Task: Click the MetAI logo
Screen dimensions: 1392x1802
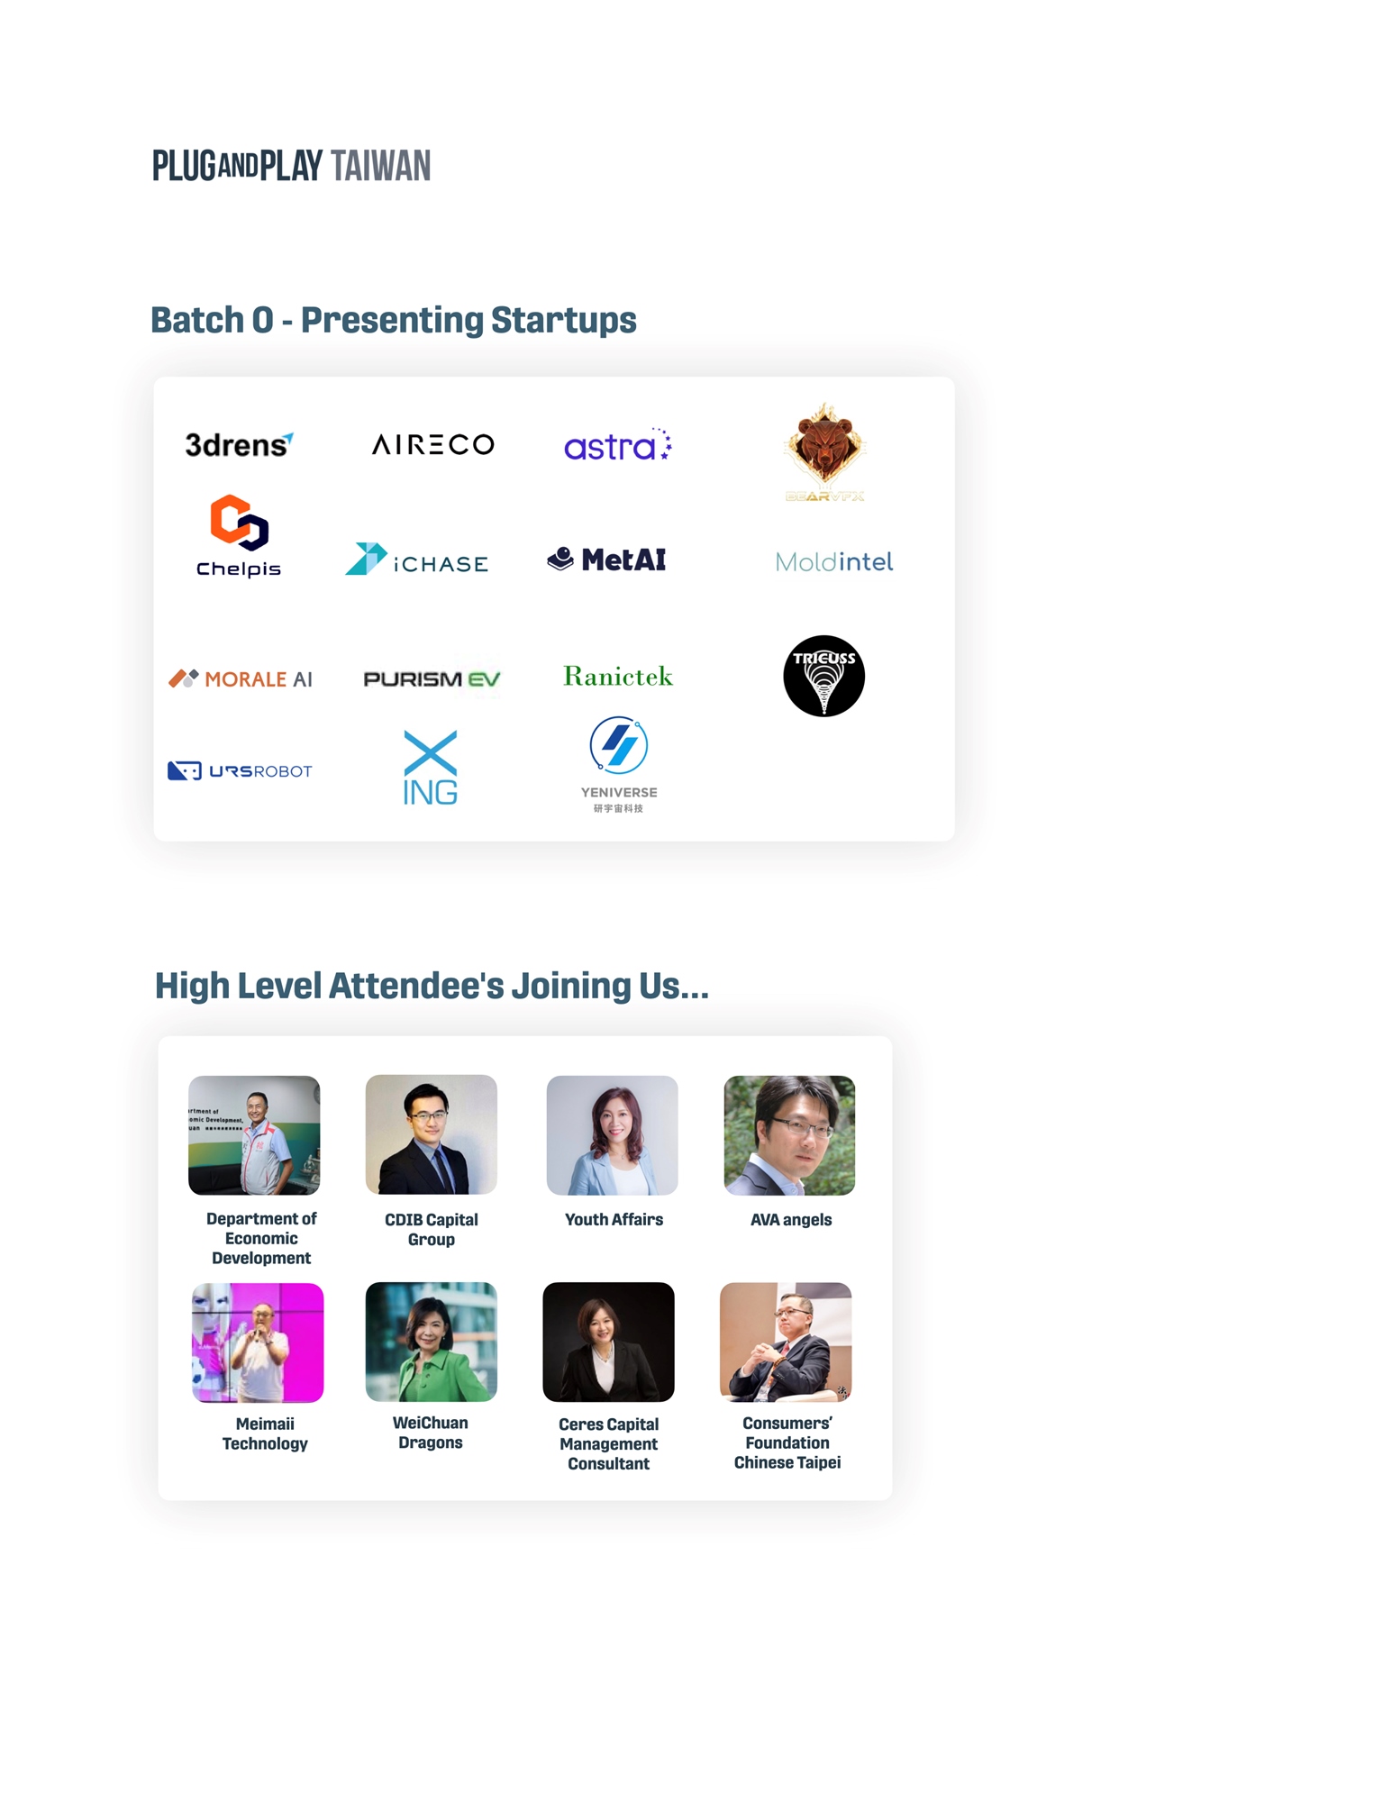Action: 606,560
